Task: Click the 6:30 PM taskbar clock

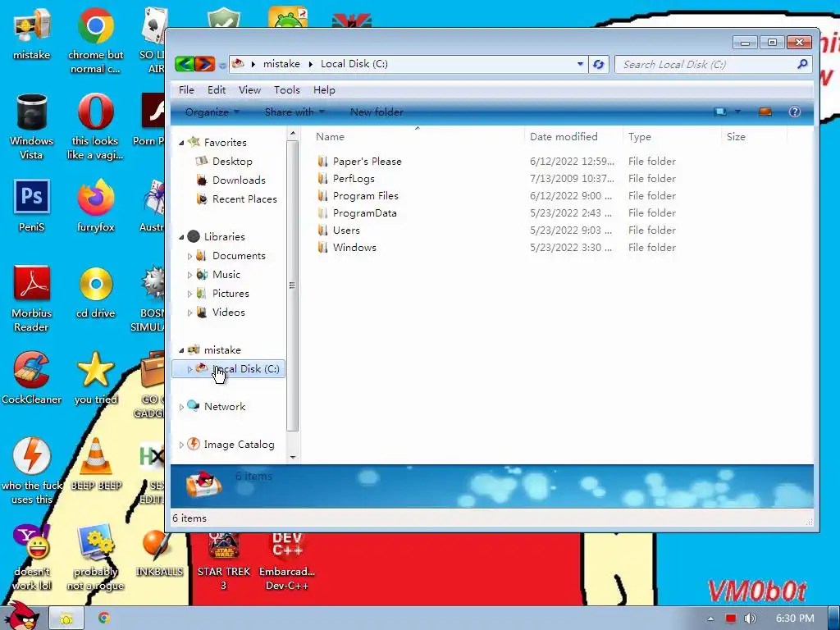Action: (795, 619)
